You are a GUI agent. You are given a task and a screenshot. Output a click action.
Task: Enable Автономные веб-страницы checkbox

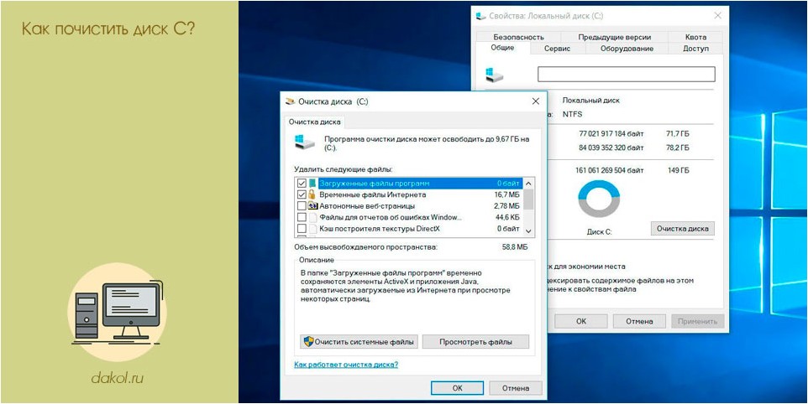(302, 206)
